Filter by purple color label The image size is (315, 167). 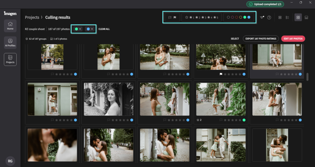pos(233,17)
